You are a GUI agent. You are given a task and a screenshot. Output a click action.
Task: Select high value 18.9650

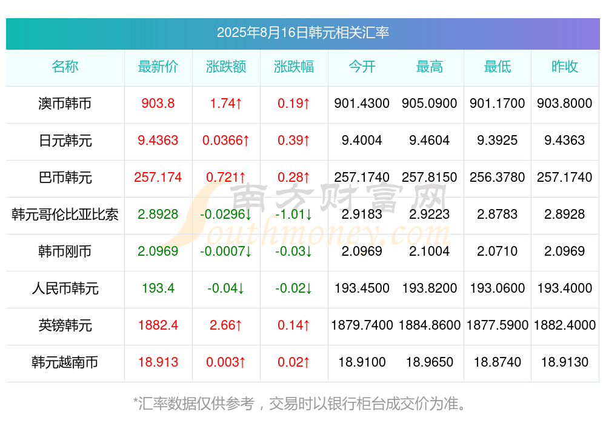430,362
